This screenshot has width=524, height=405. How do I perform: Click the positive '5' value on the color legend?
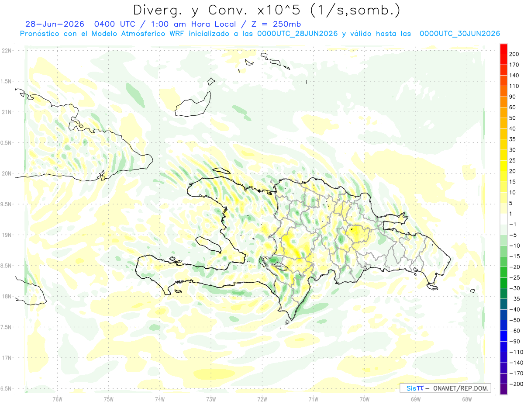[x=511, y=203]
